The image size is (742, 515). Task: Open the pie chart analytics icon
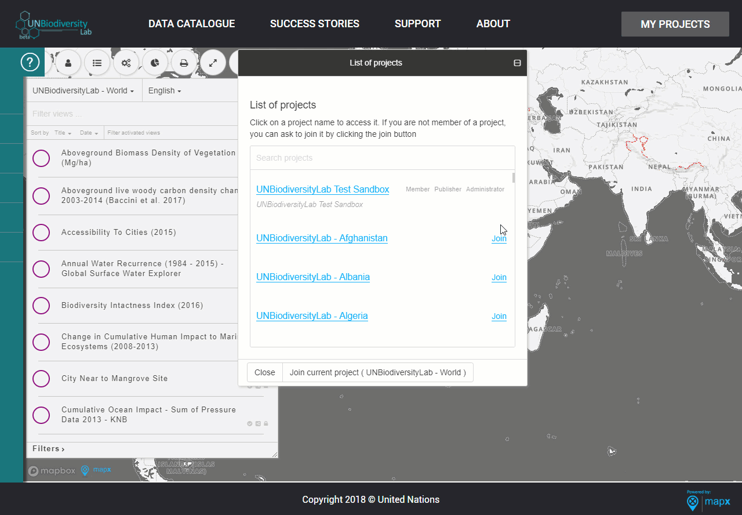pyautogui.click(x=155, y=63)
